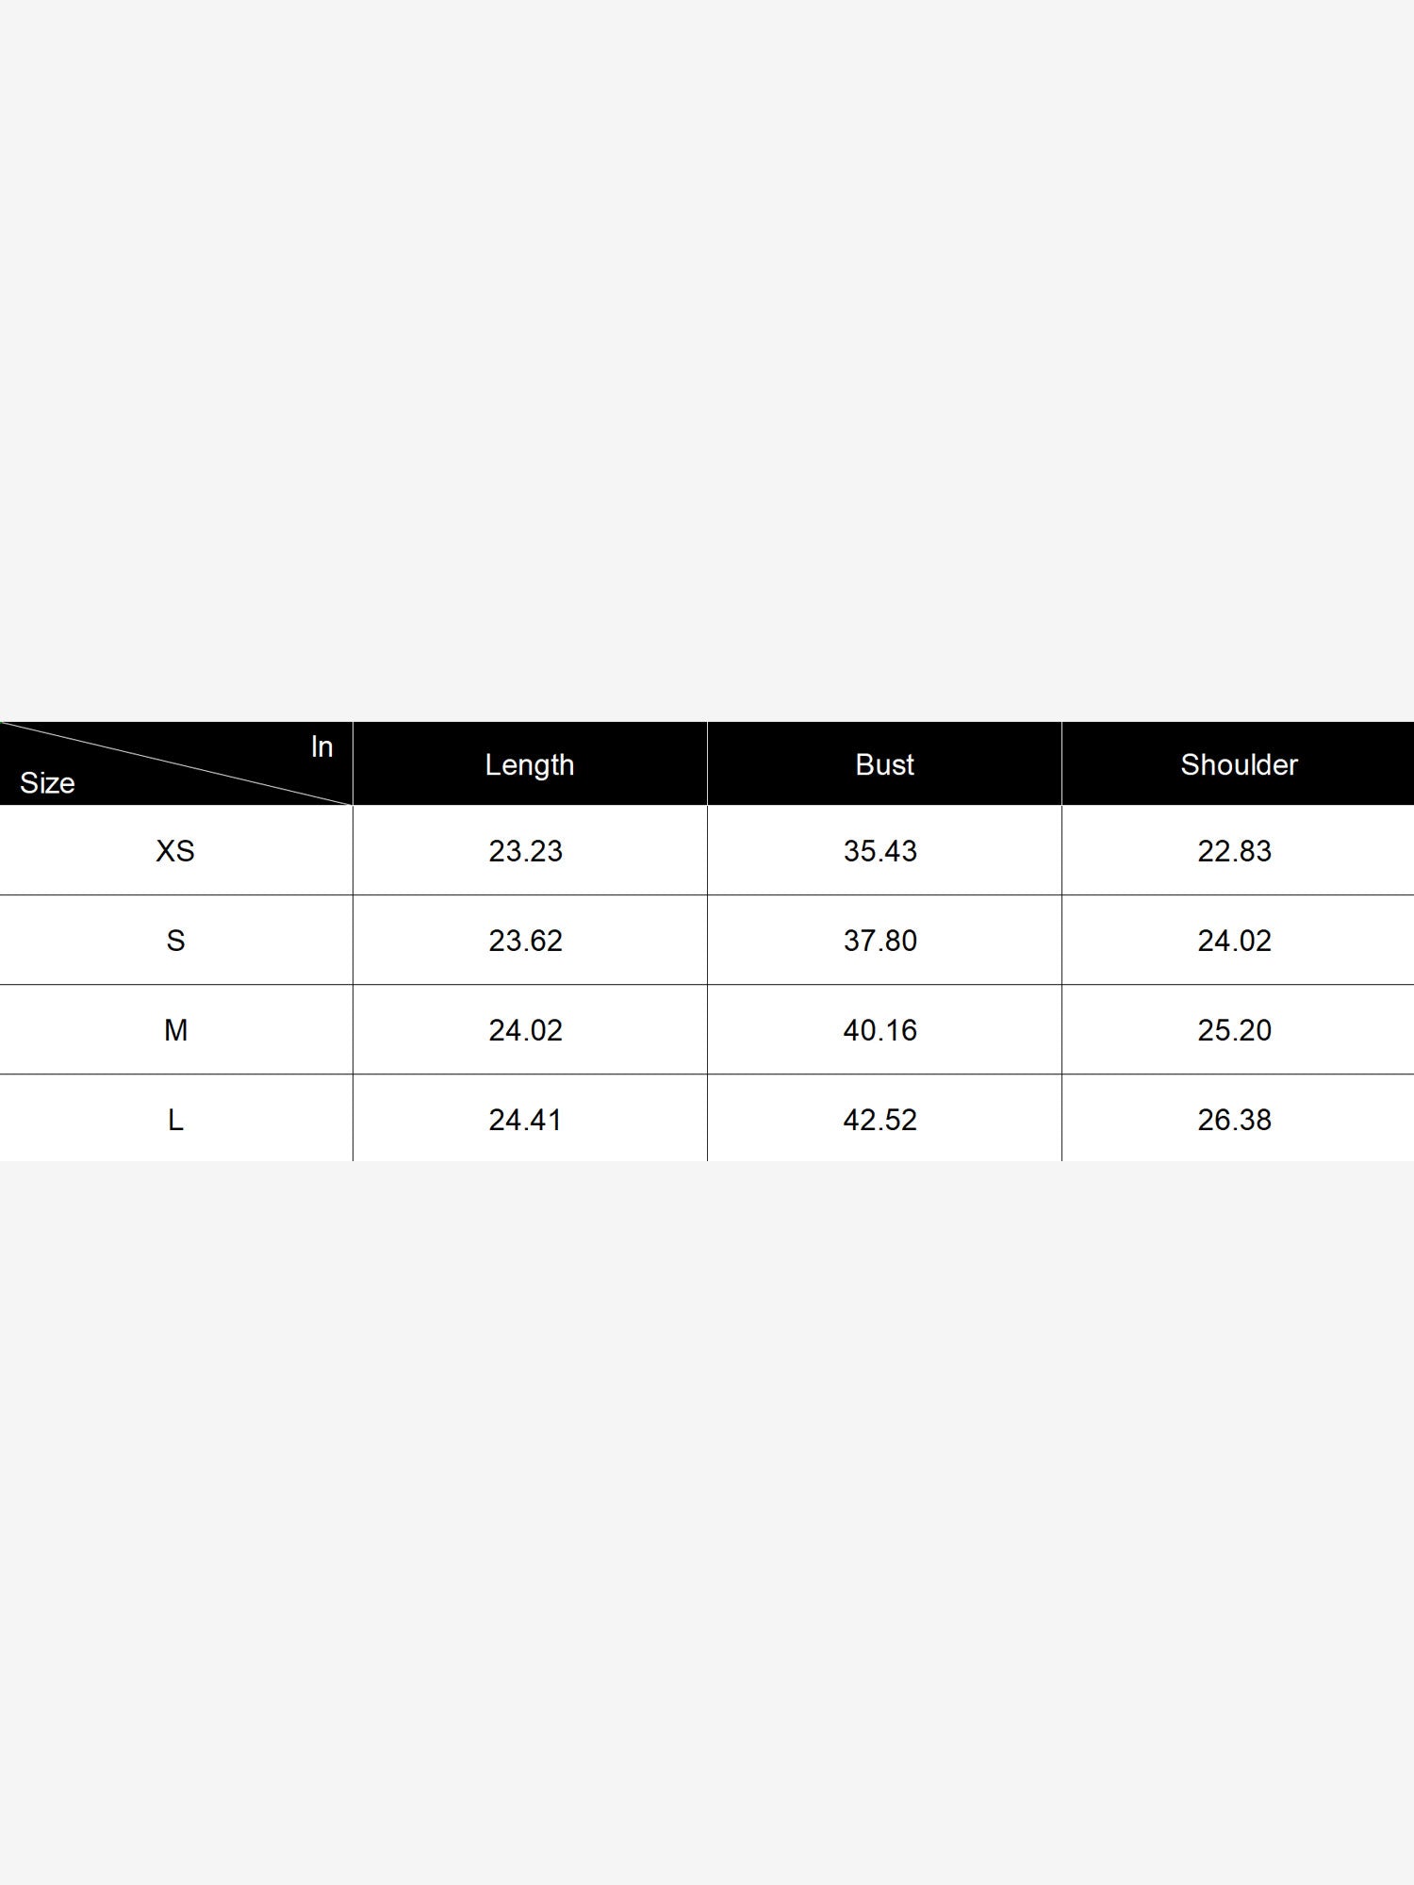The image size is (1414, 1885).
Task: Click the S shoulder value 24.02
Action: pyautogui.click(x=1234, y=941)
